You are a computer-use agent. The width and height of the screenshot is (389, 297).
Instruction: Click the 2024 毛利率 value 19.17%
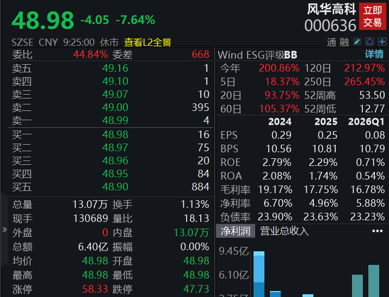coord(275,190)
